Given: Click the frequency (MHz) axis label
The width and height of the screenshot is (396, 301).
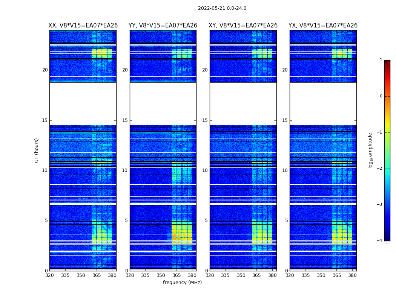Looking at the screenshot, I should point(182,283).
